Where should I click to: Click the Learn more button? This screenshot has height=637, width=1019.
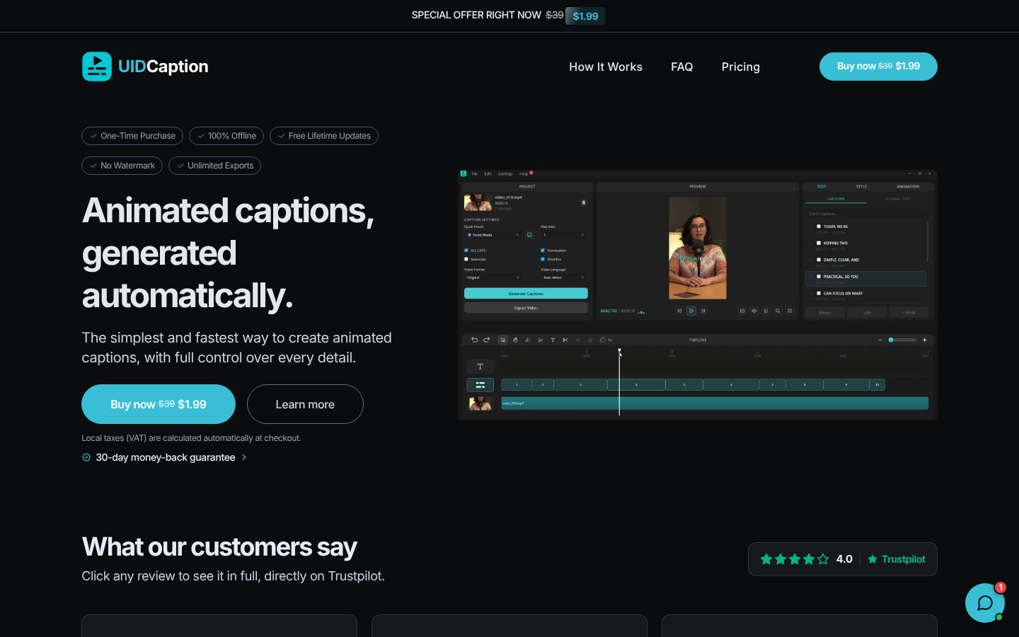click(305, 404)
